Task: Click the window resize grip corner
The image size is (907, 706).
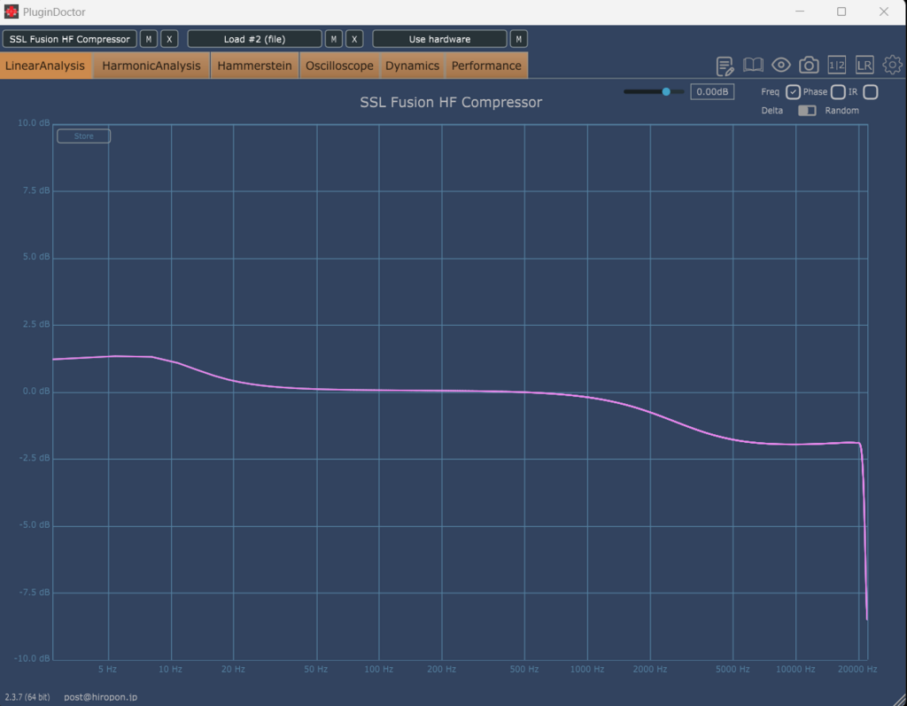Action: (900, 699)
